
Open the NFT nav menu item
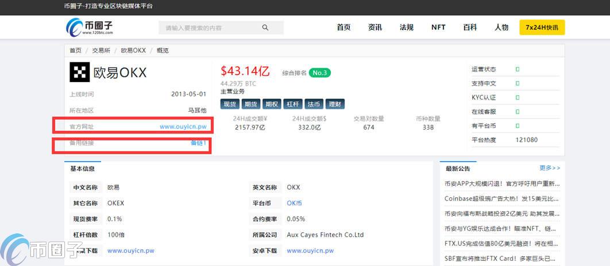coord(438,28)
